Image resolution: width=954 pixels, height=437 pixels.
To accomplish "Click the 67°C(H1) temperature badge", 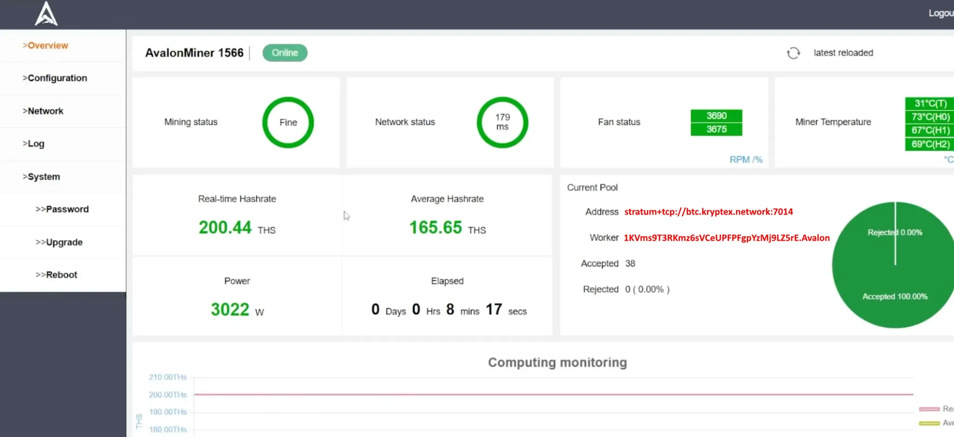I will [x=930, y=130].
